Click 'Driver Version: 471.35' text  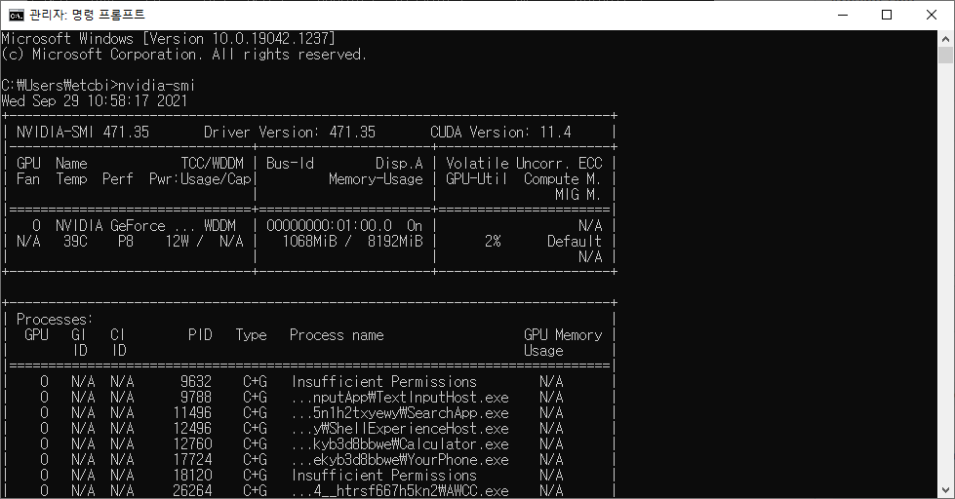[x=290, y=132]
